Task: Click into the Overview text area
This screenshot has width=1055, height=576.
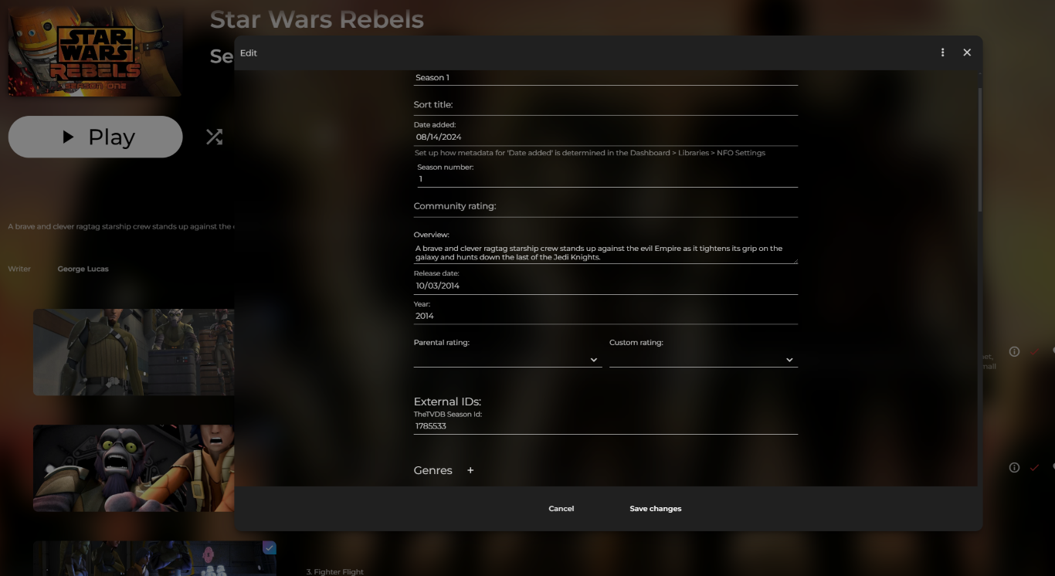Action: tap(606, 252)
